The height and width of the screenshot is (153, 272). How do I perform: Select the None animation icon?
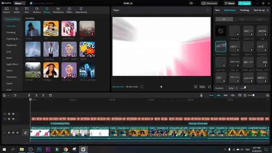[x=221, y=31]
